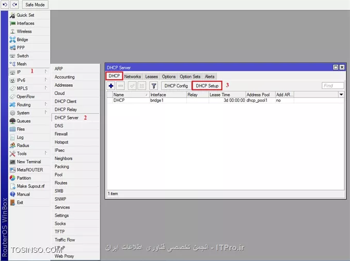Viewport: 350px width, 261px height.
Task: Select the DHCP bridge1 server row
Action: click(x=225, y=100)
